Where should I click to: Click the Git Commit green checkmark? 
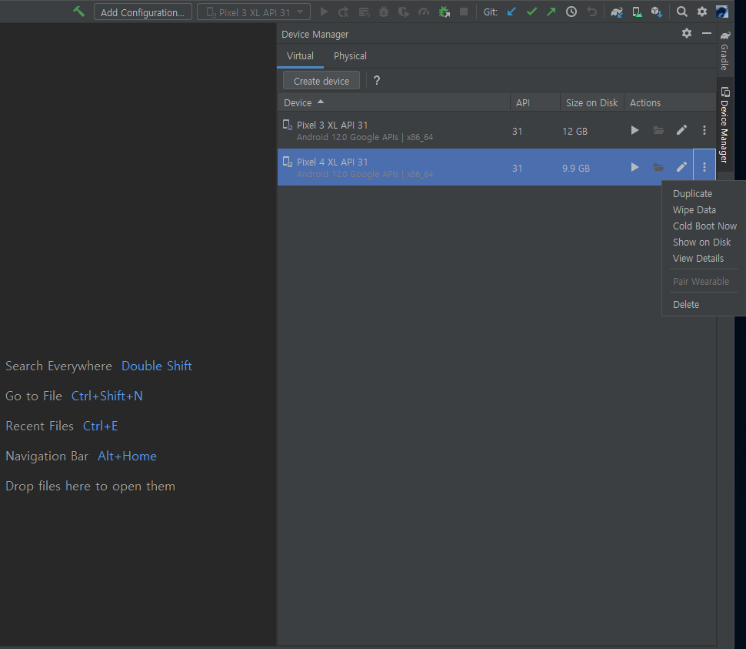point(532,12)
